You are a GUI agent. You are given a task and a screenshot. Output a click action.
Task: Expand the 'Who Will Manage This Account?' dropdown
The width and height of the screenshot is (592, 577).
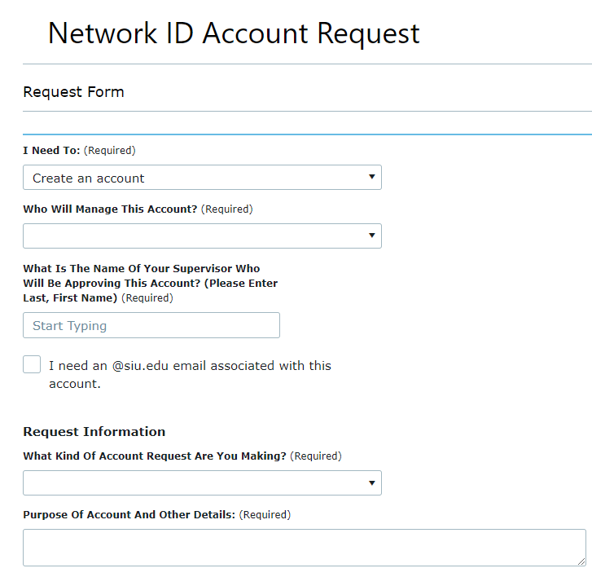pos(202,236)
